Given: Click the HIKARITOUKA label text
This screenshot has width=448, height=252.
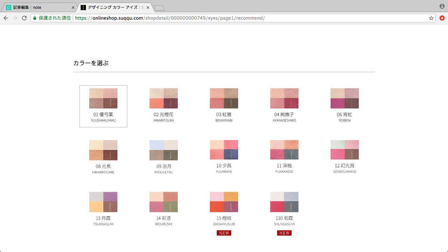Looking at the screenshot, I should click(163, 120).
